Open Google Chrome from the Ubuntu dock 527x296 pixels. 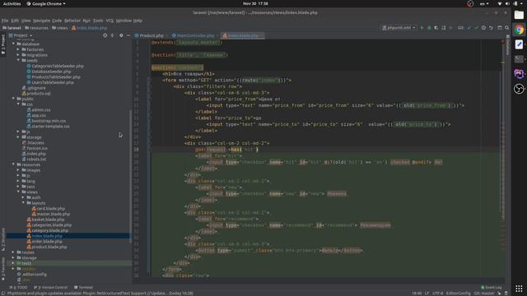click(519, 30)
